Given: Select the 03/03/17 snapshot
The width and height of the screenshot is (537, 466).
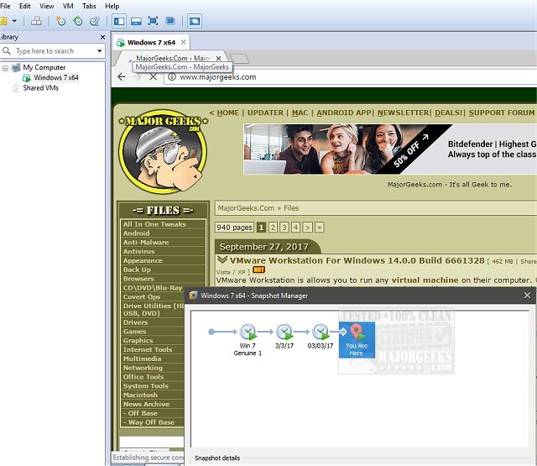Looking at the screenshot, I should click(x=321, y=336).
